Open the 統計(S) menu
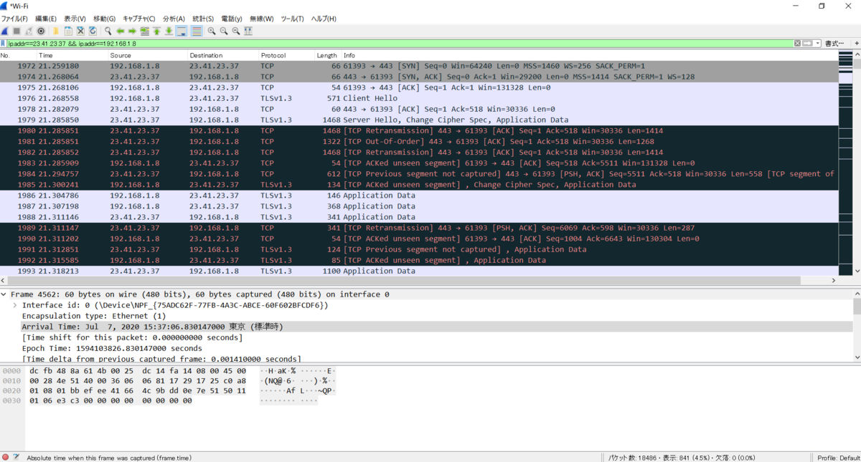Screen dimensions: 861x462 pyautogui.click(x=203, y=19)
